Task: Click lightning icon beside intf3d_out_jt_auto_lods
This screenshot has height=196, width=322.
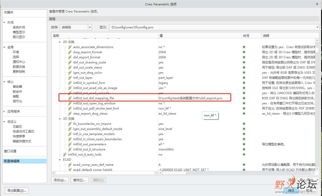Action: [65, 155]
